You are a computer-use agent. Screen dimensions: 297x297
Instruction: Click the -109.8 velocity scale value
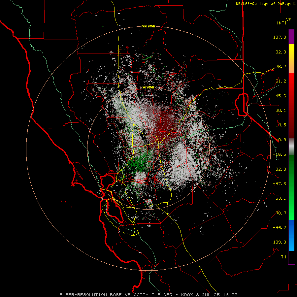click(278, 242)
